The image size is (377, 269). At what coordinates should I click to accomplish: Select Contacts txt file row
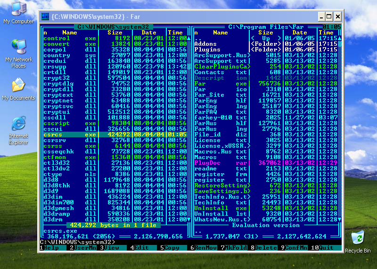[x=266, y=72]
